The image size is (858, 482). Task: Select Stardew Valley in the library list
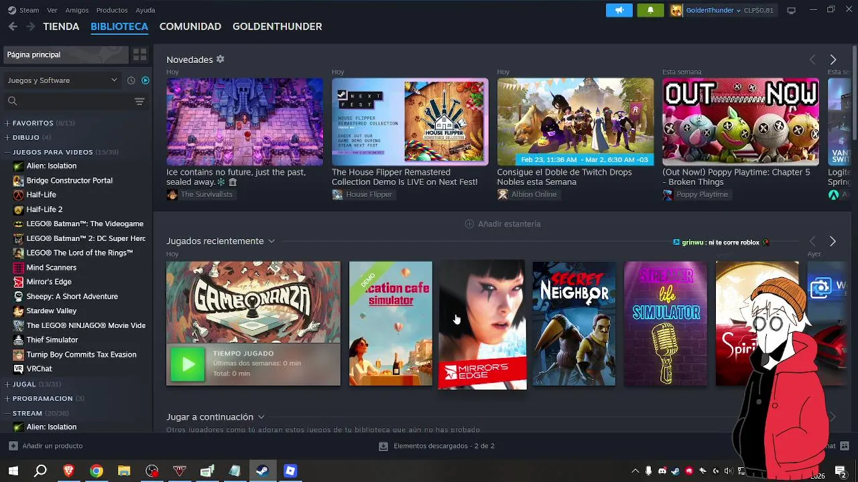pos(51,311)
